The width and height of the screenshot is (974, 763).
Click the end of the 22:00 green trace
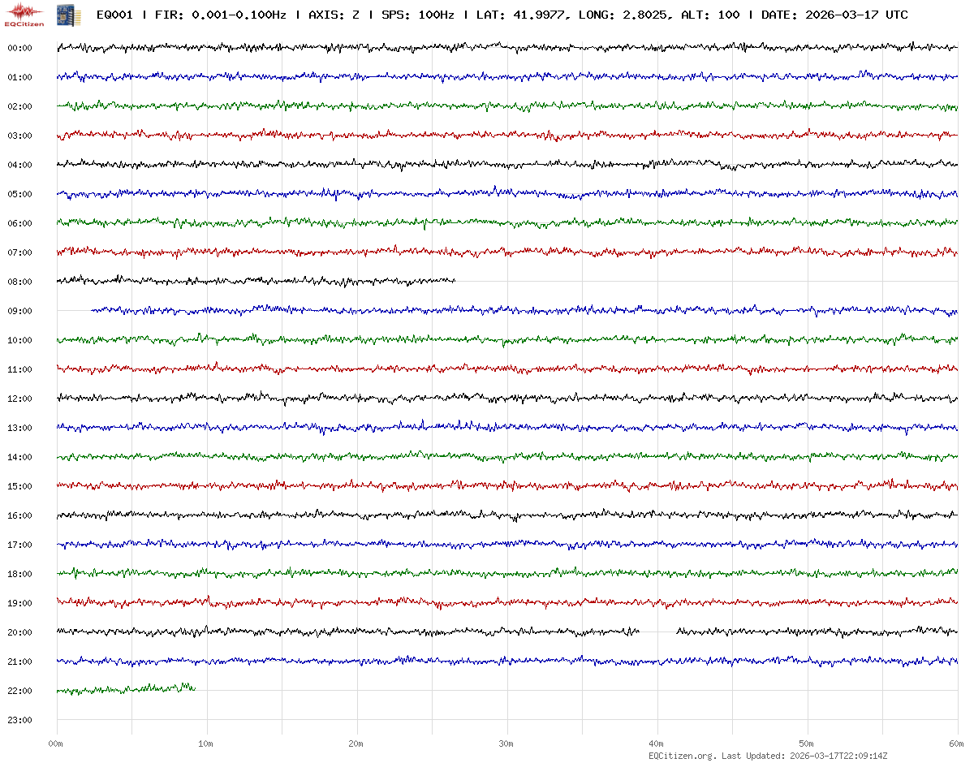pyautogui.click(x=194, y=688)
